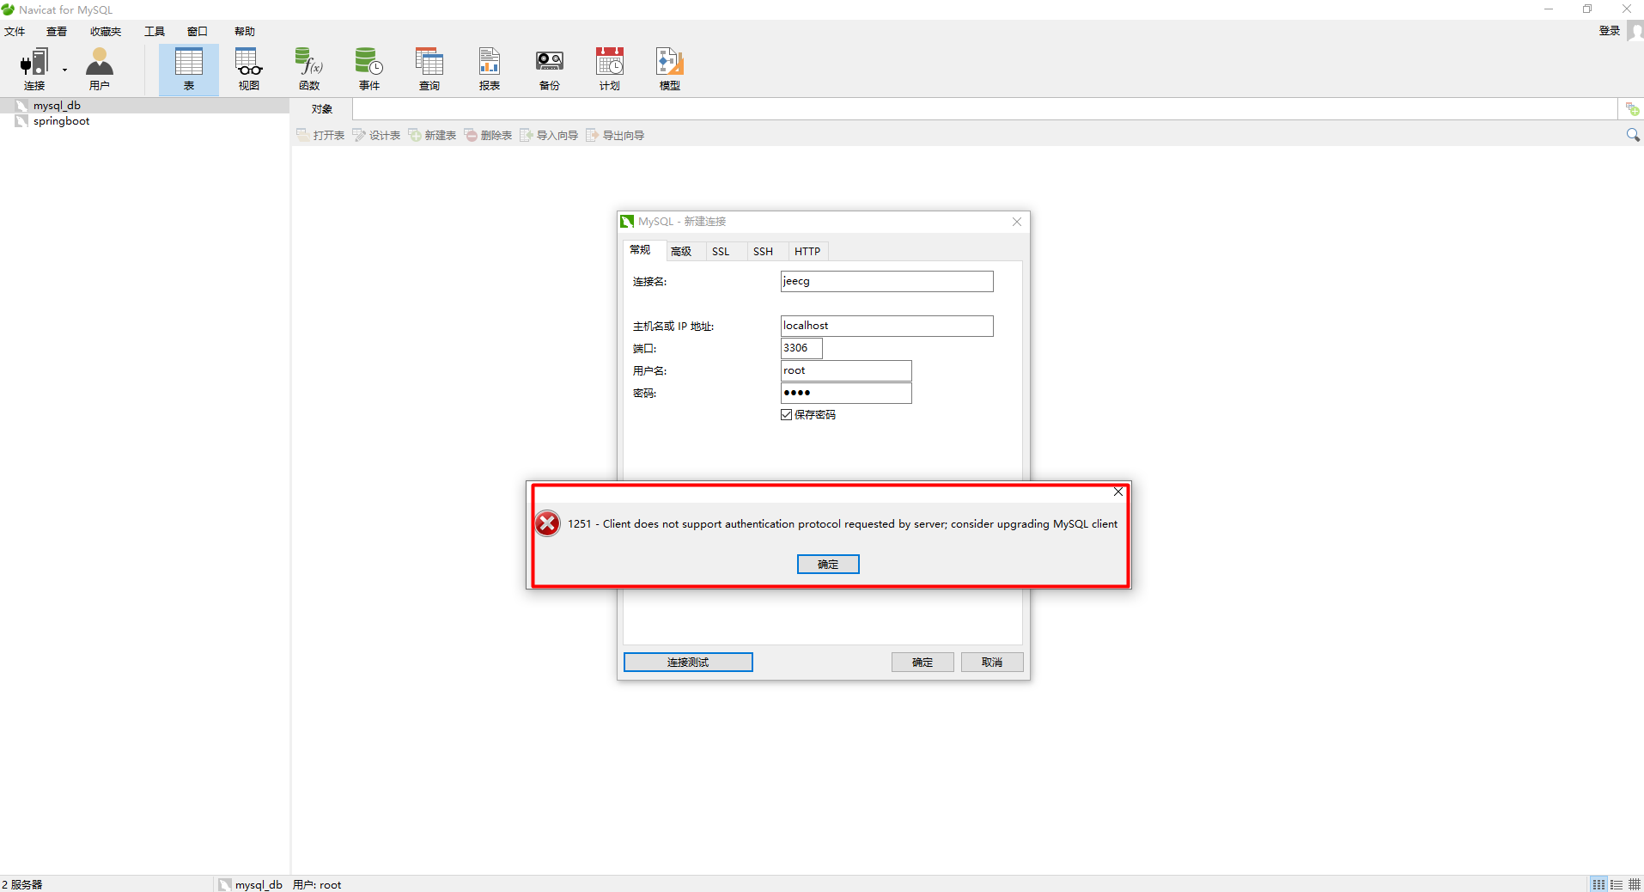Click the 登录 link
1644x892 pixels.
click(x=1610, y=31)
